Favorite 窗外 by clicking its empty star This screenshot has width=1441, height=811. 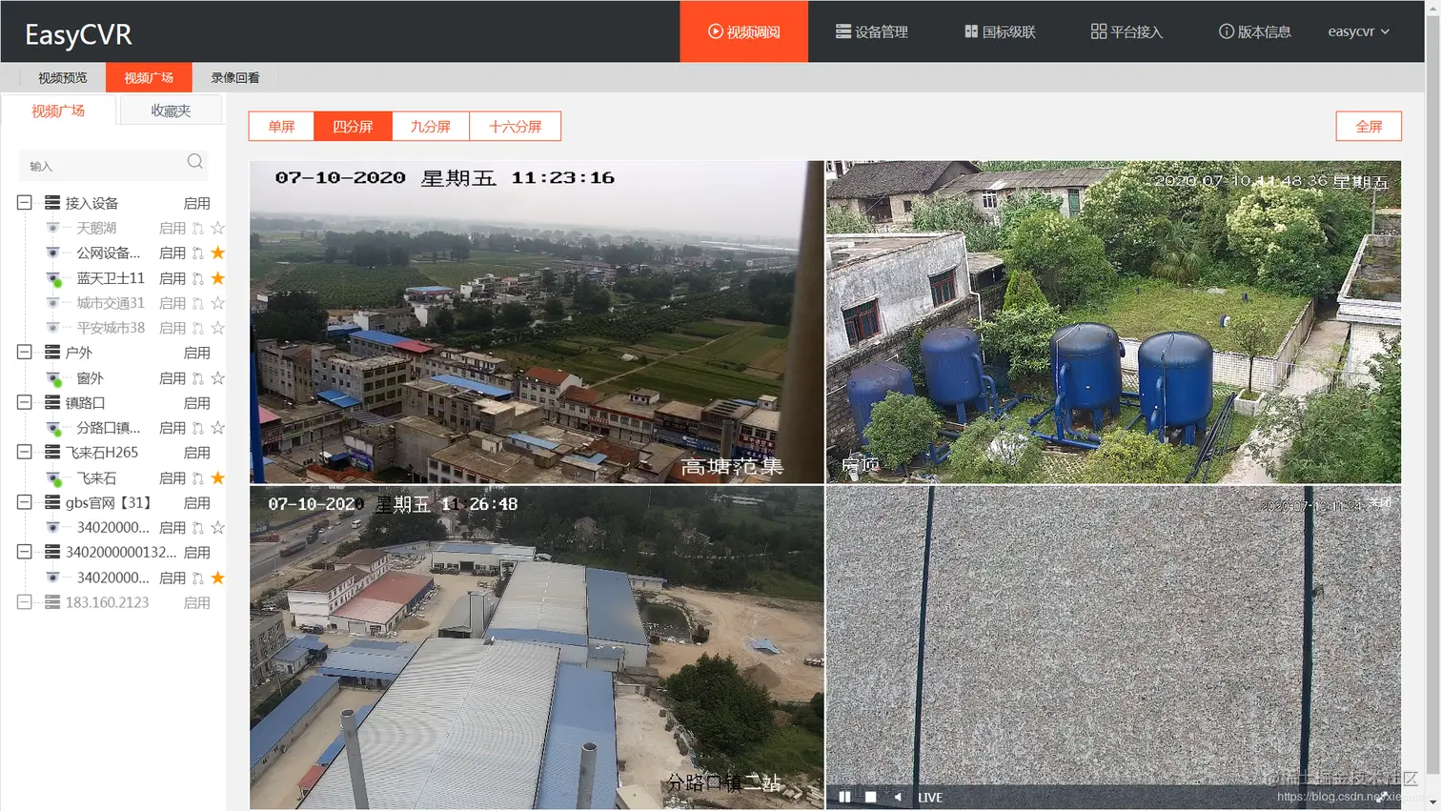coord(218,377)
